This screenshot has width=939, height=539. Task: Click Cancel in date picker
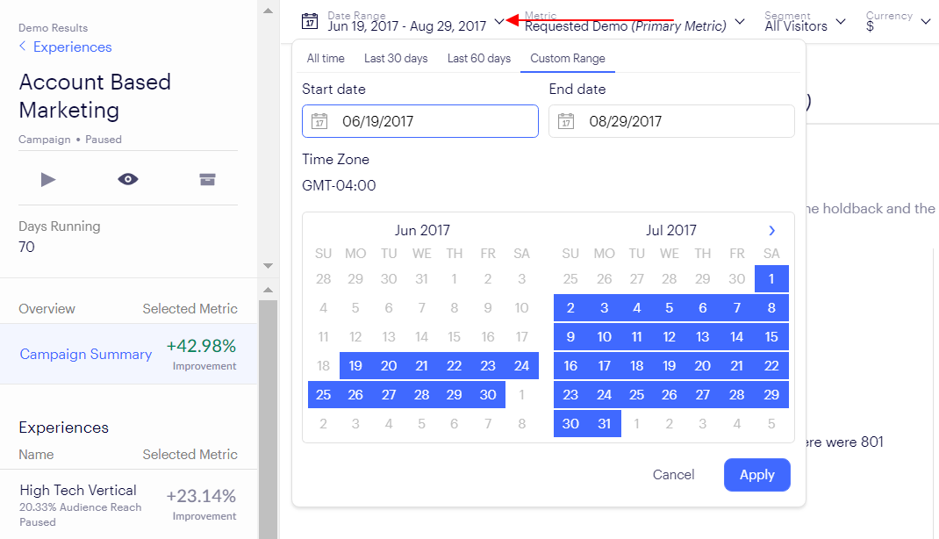click(673, 475)
